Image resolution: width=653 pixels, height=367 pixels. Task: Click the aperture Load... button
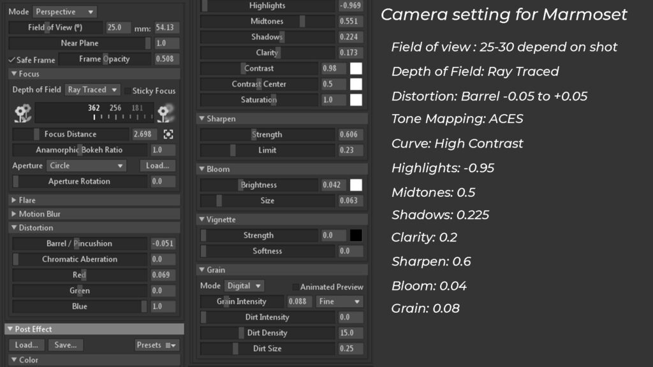pyautogui.click(x=158, y=166)
